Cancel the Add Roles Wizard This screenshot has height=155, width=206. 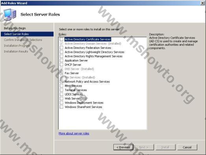pyautogui.click(x=187, y=147)
